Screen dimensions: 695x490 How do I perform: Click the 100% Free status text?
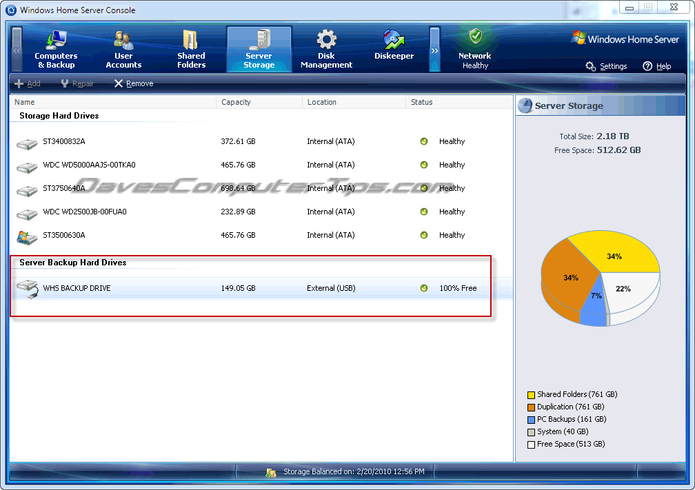(x=458, y=288)
